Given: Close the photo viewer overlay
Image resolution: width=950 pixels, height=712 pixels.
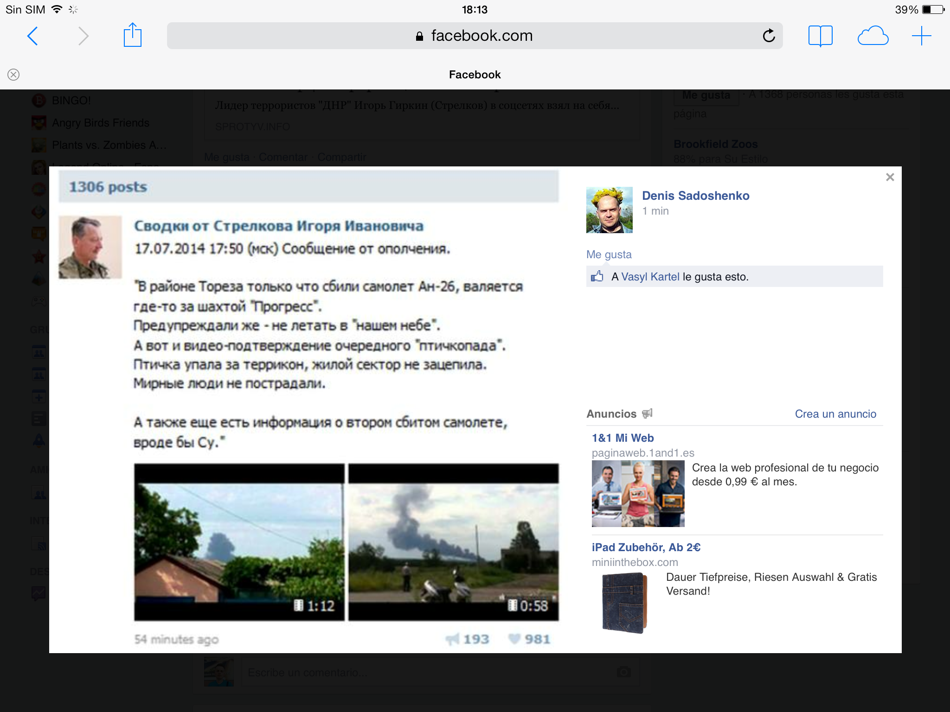Looking at the screenshot, I should pyautogui.click(x=890, y=177).
